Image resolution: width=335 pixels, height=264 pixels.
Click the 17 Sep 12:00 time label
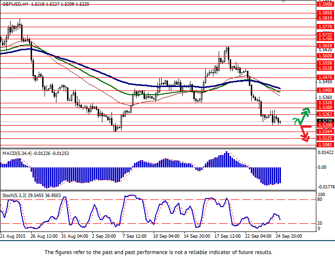[228, 236]
